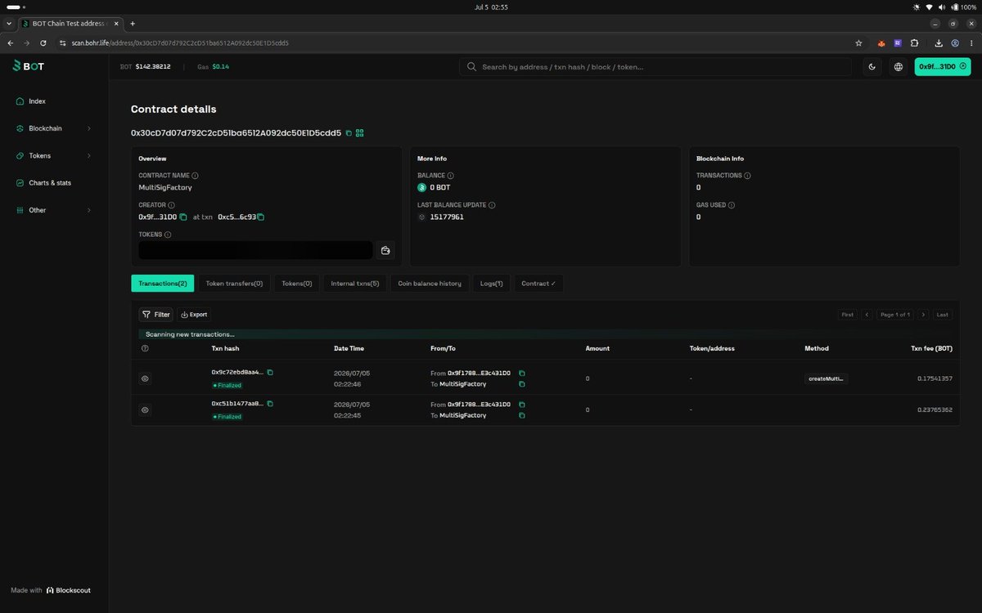Go to First page
982x613 pixels.
pos(847,315)
